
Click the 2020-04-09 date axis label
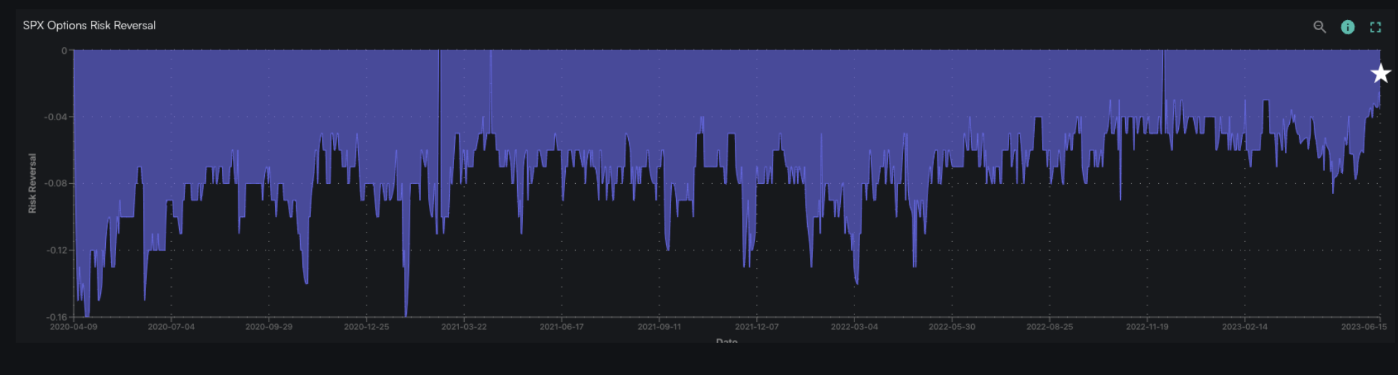click(73, 326)
